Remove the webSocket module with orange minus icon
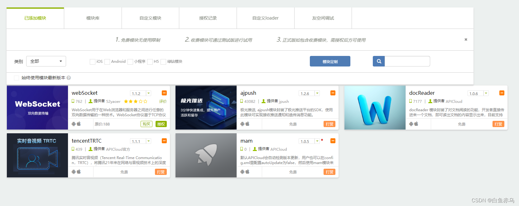Image resolution: width=519 pixels, height=206 pixels. coord(164,93)
